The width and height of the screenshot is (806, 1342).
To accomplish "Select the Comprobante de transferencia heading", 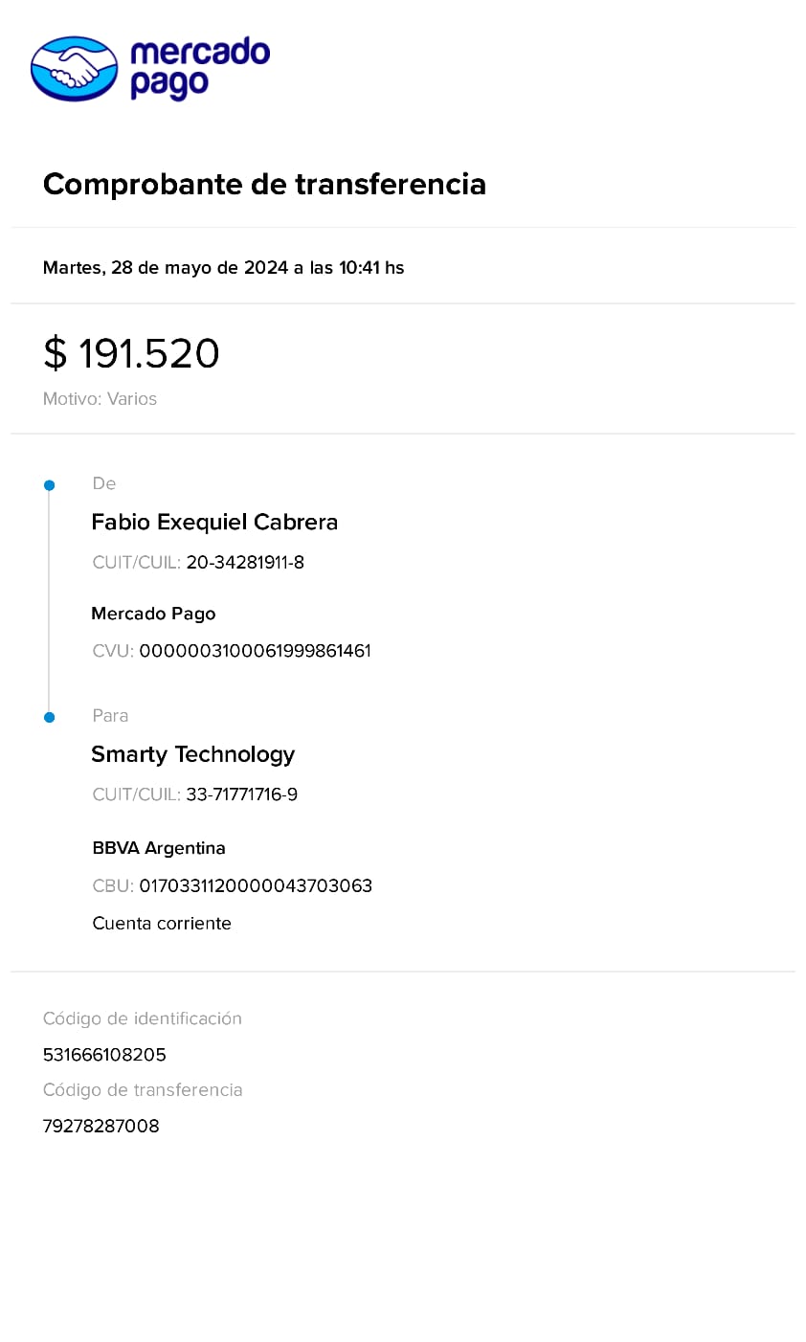I will [x=264, y=184].
